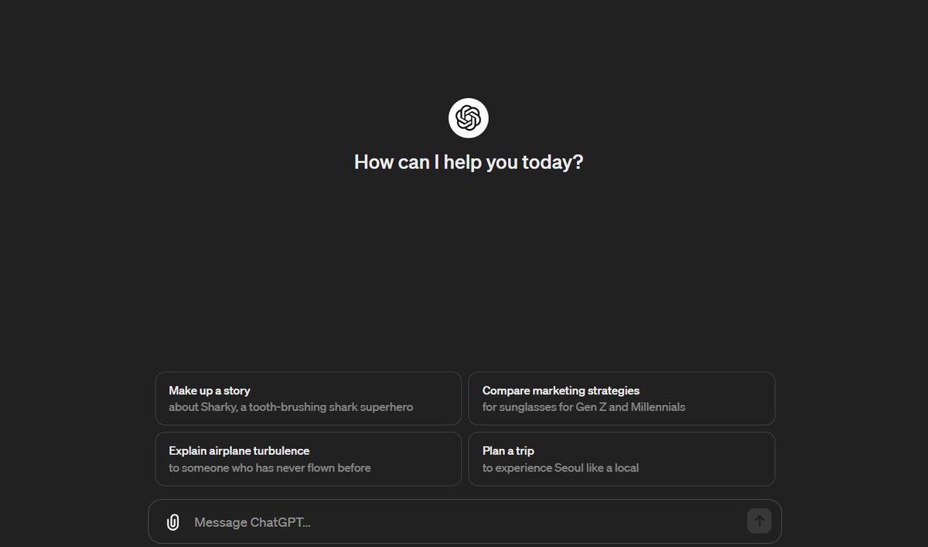Viewport: 928px width, 547px height.
Task: Tap the attachment clip beside the message field
Action: (172, 522)
